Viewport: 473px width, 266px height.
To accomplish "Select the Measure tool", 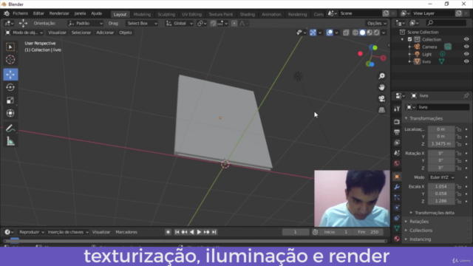I will pos(10,141).
